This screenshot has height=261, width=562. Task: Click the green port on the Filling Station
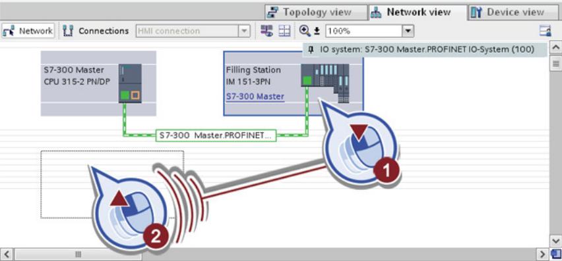[x=307, y=81]
